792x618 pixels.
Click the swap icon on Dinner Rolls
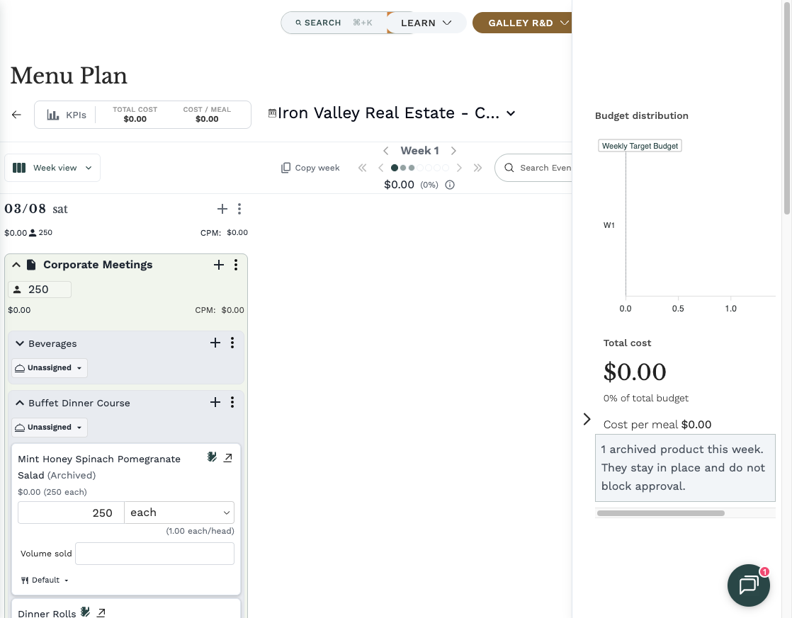(x=85, y=612)
